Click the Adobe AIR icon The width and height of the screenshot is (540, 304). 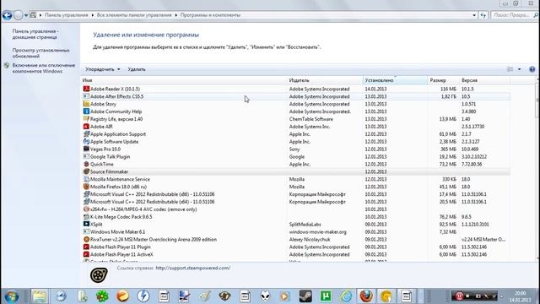coord(86,127)
